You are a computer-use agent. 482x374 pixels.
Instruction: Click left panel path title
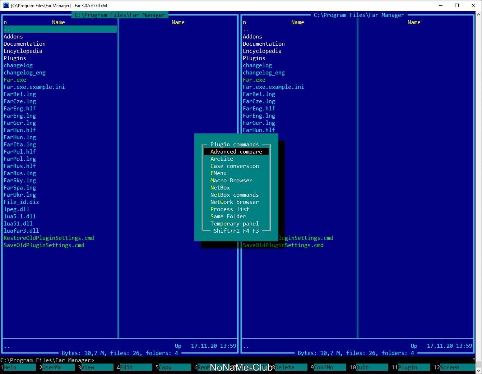(x=120, y=15)
